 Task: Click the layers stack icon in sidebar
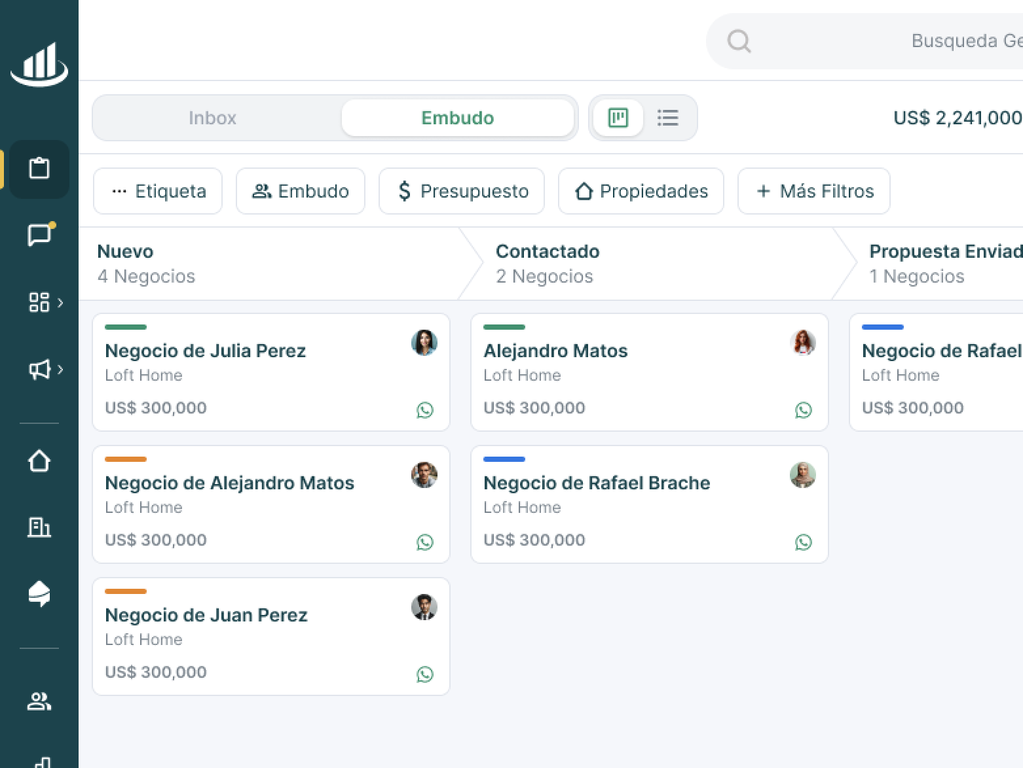click(39, 593)
